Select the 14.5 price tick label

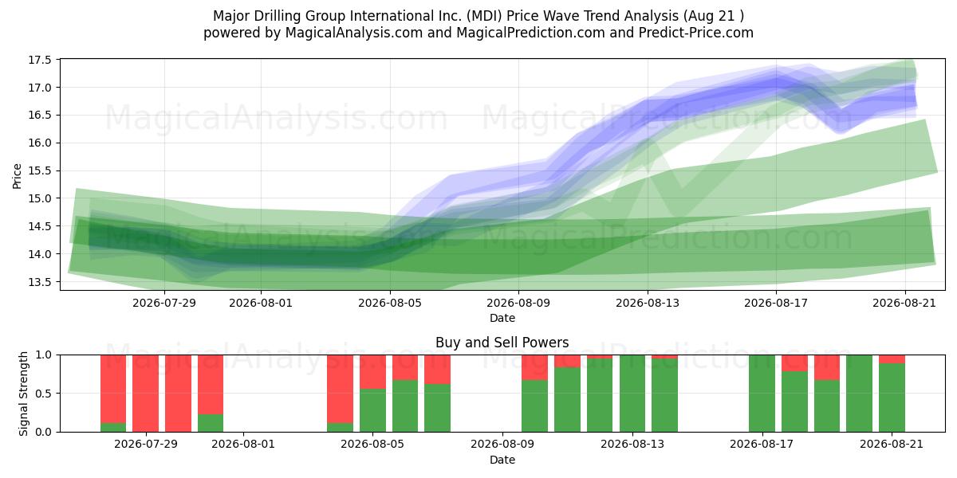coord(40,226)
